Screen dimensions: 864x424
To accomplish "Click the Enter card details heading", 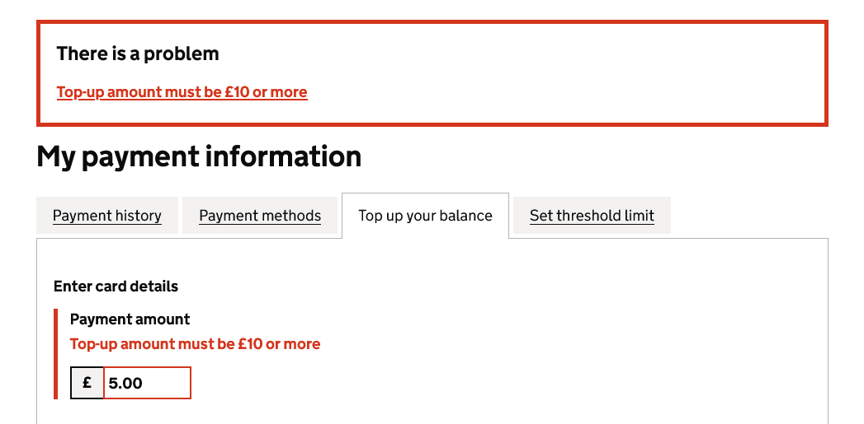I will pyautogui.click(x=116, y=287).
